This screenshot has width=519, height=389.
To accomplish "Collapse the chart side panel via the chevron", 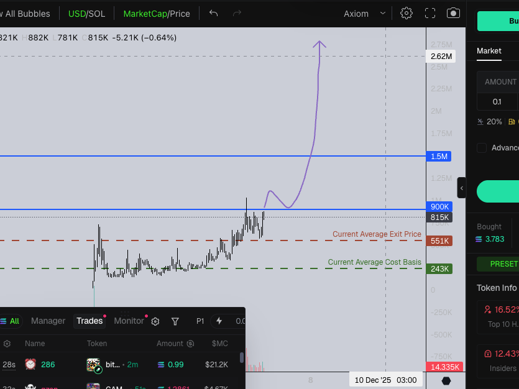I will pyautogui.click(x=462, y=187).
